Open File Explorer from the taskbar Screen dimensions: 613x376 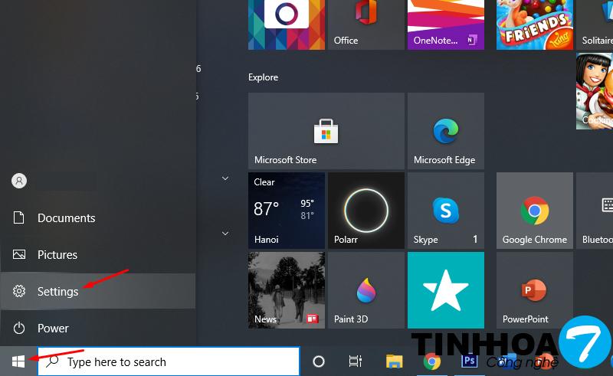point(394,361)
